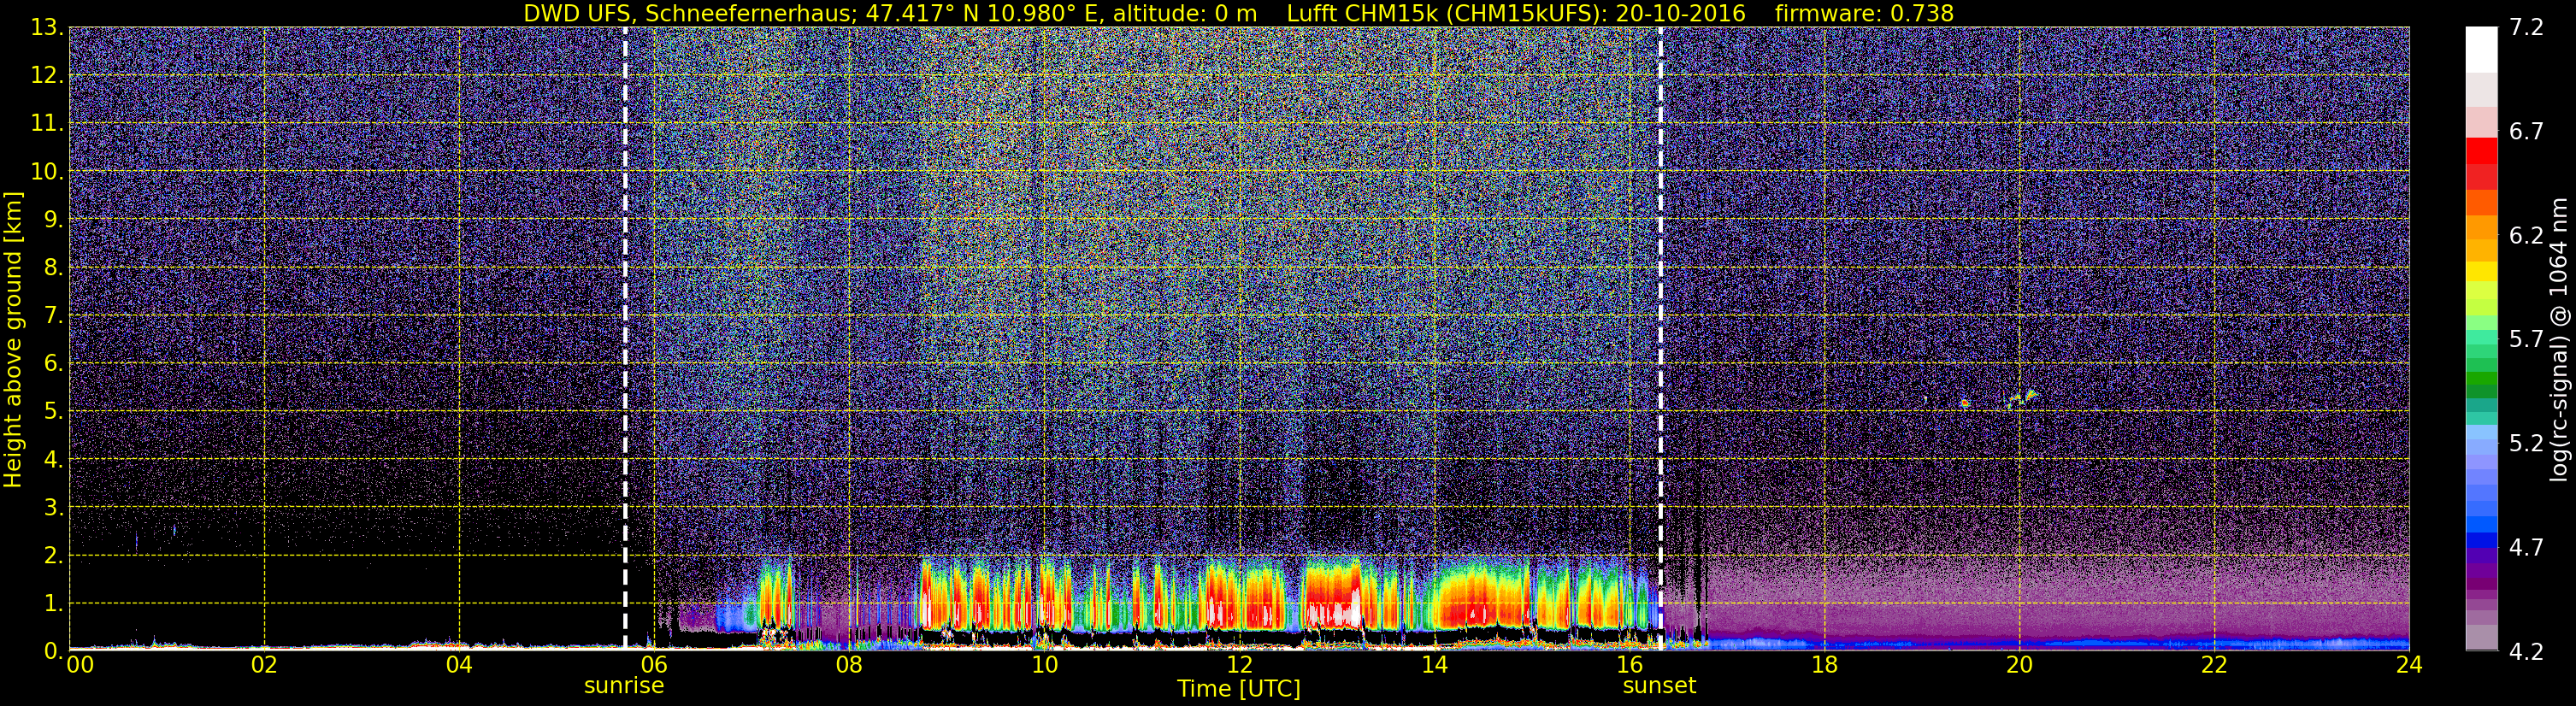Viewport: 2576px width, 706px height.
Task: Click the bright red colorbar swatch below 6.7
Action: tap(2481, 150)
